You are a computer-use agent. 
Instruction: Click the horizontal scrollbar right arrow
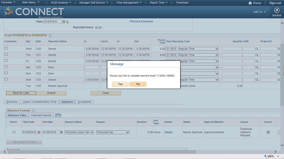click(x=275, y=152)
